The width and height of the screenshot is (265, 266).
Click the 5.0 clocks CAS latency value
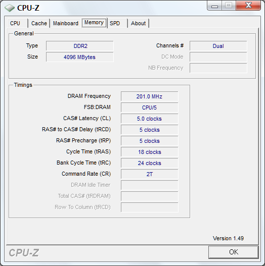149,119
